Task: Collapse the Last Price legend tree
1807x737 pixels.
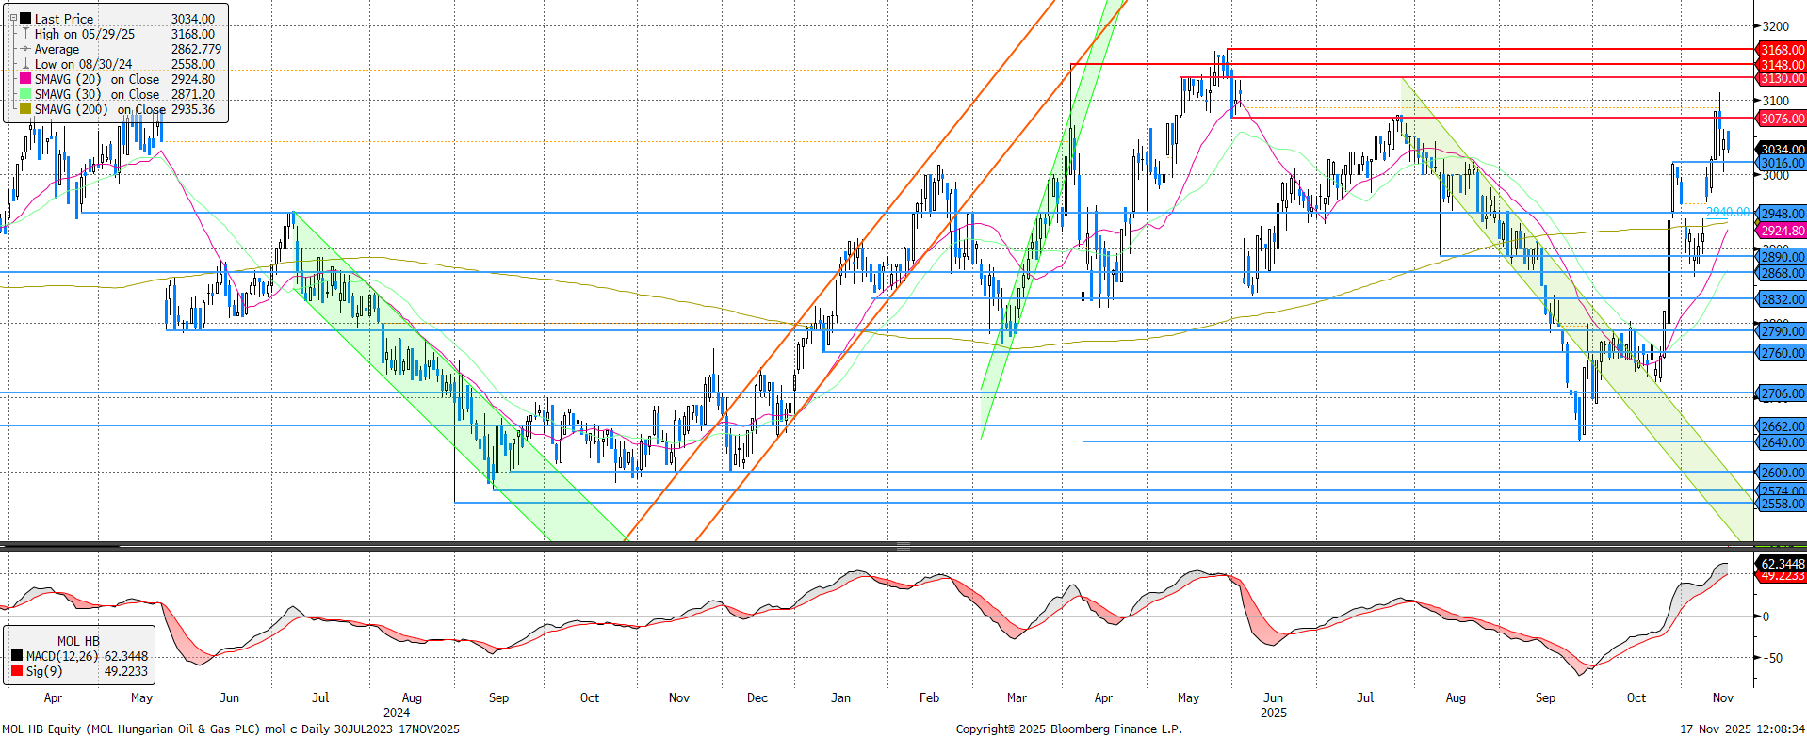Action: pos(13,18)
